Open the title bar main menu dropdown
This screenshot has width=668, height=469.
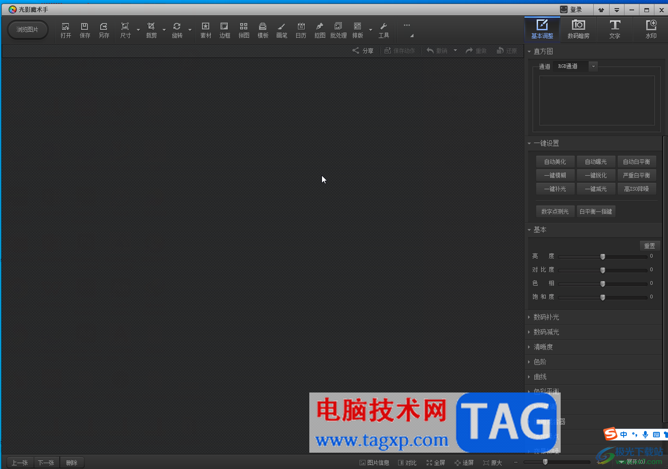[616, 10]
